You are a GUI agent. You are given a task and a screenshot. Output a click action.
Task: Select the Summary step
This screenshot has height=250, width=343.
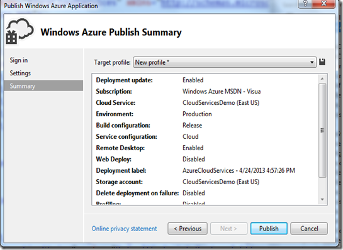pyautogui.click(x=43, y=86)
